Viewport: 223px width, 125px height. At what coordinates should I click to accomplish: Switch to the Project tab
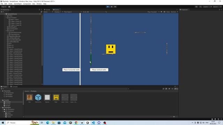coord(4,86)
